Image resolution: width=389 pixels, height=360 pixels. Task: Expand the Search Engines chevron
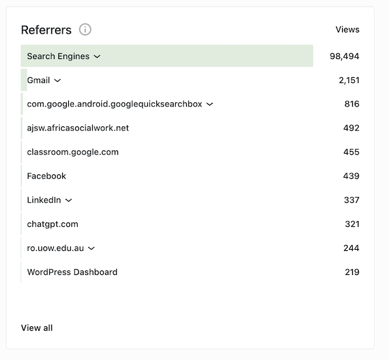(x=97, y=56)
